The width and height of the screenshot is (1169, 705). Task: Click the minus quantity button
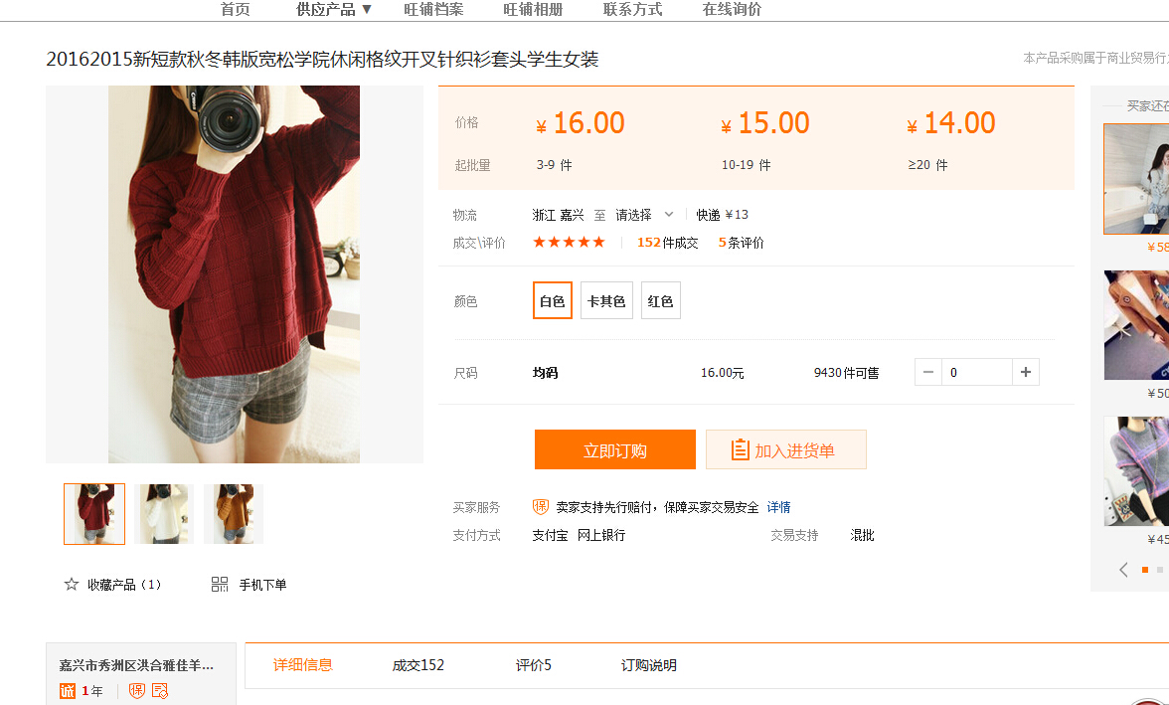point(928,372)
